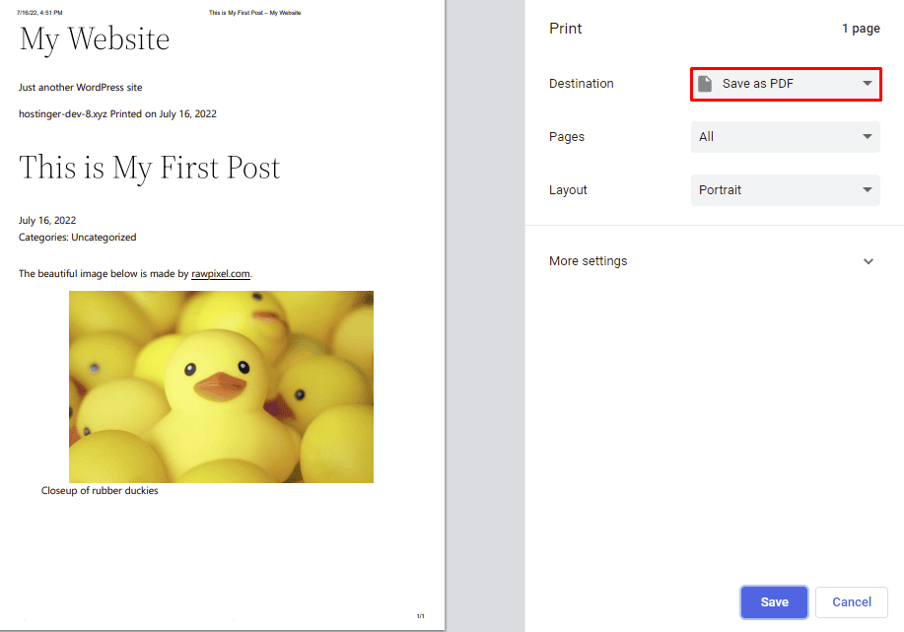Click the This is My First Post heading
The width and height of the screenshot is (904, 632).
tap(149, 168)
